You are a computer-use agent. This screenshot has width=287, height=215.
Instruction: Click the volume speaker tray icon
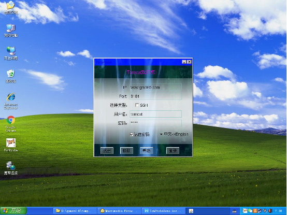point(270,211)
